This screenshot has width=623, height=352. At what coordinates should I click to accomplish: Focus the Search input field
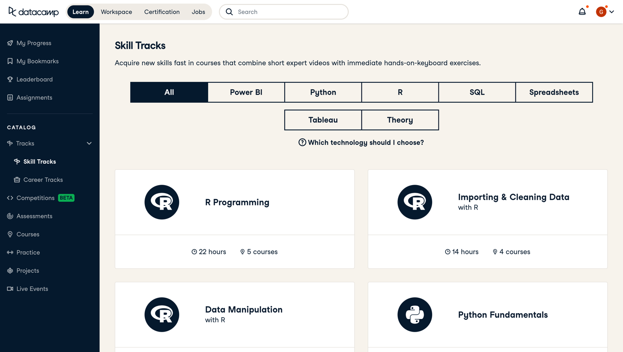click(284, 12)
